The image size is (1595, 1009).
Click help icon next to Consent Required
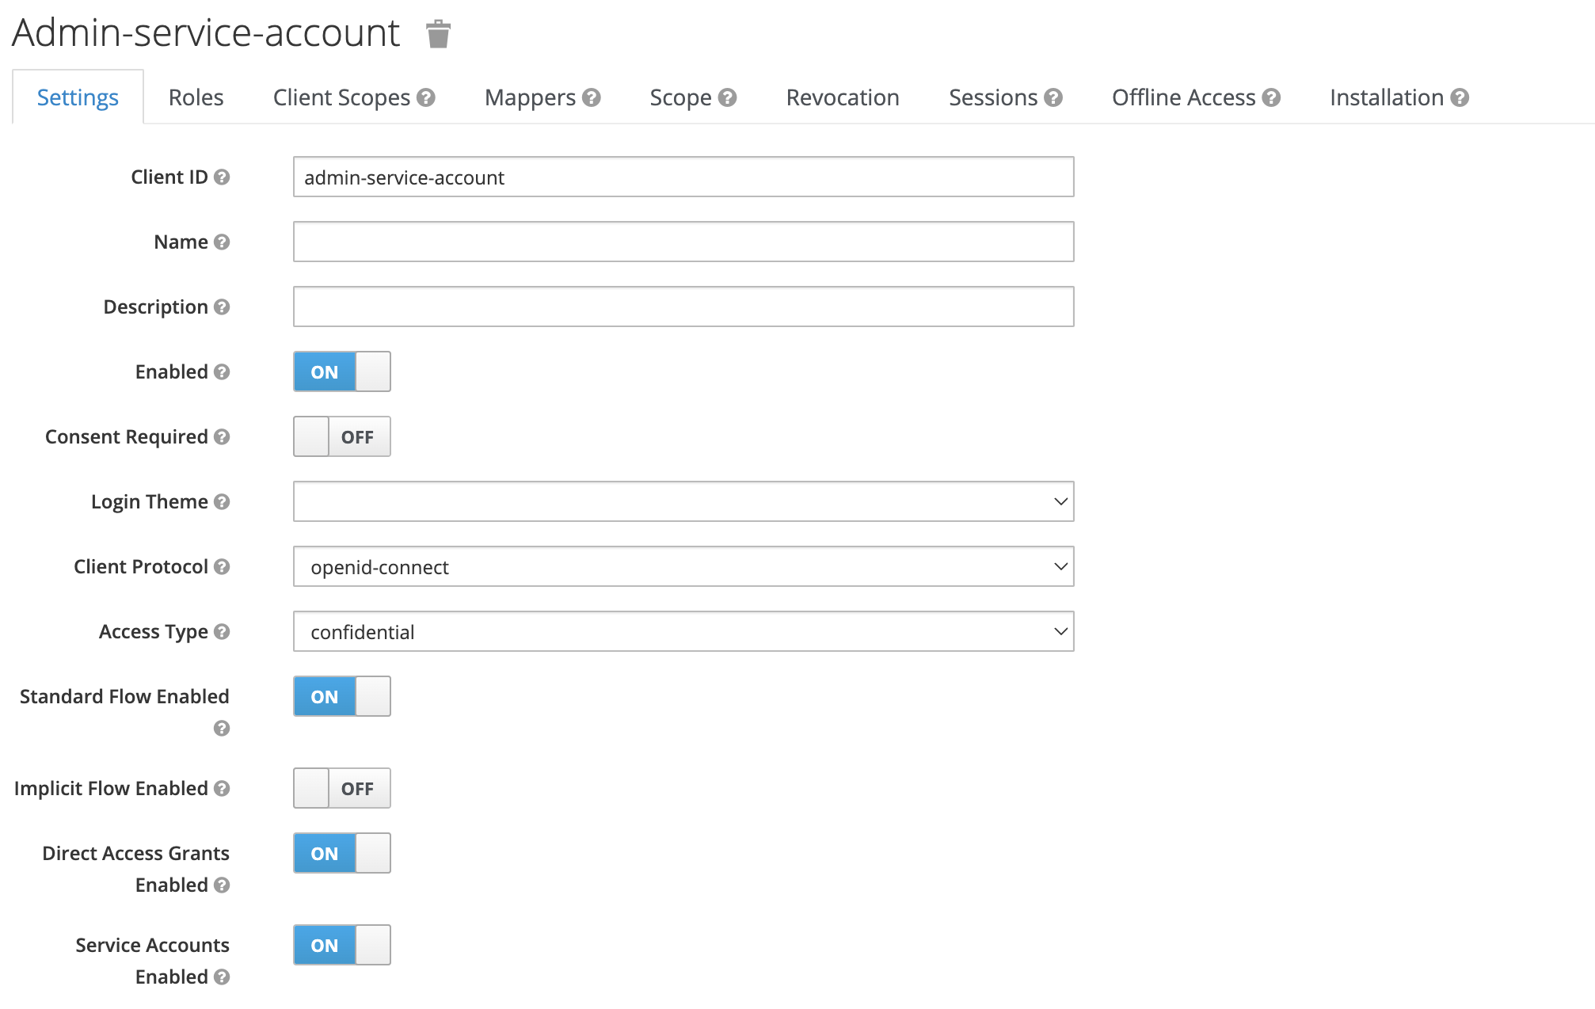tap(222, 436)
